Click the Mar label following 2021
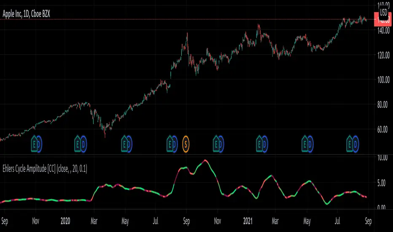The width and height of the screenshot is (393, 232). (x=275, y=221)
